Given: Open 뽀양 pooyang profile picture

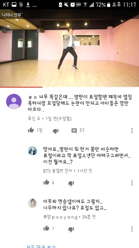Looking at the screenshot, I should pos(32,203).
